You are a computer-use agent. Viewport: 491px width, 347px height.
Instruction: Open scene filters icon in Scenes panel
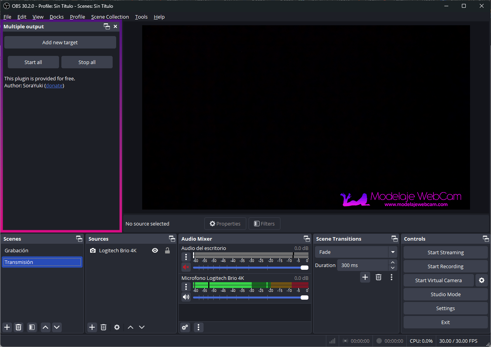click(32, 327)
